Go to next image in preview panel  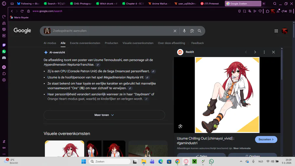(x=255, y=52)
